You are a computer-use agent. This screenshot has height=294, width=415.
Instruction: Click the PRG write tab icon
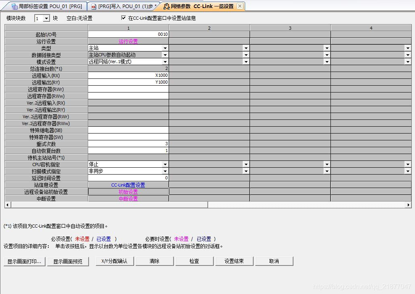[93, 6]
